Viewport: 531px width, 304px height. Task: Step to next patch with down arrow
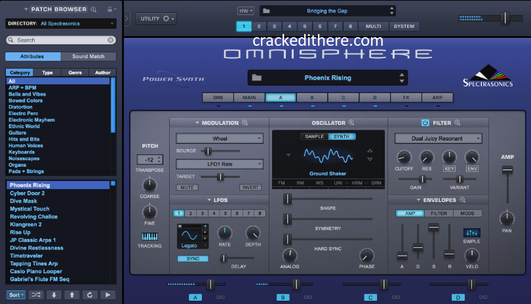pyautogui.click(x=54, y=295)
